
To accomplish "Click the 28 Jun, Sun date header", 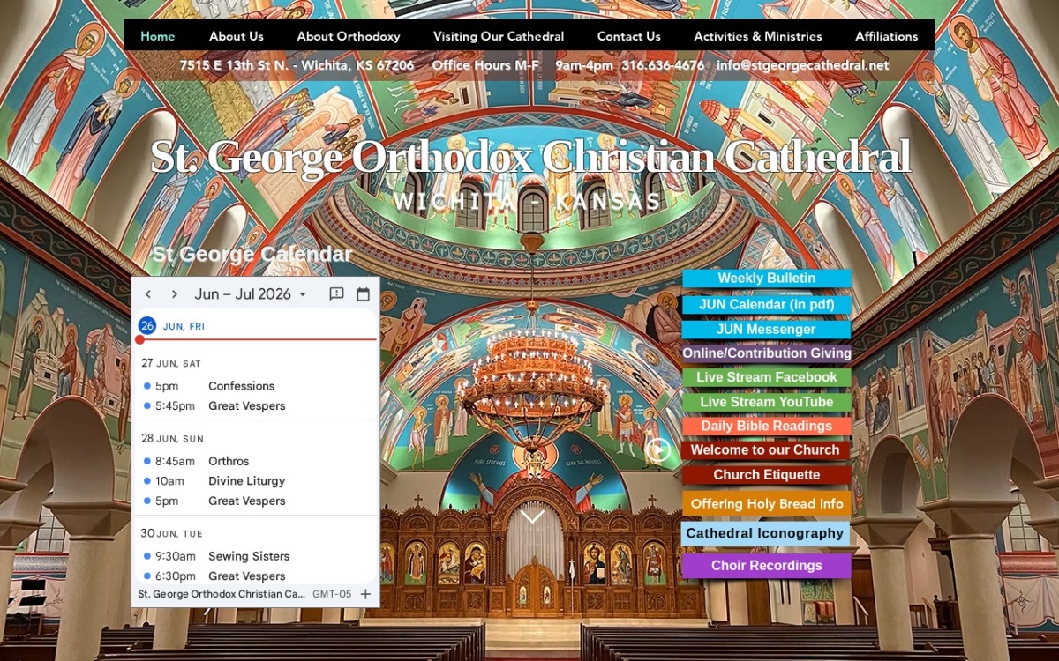I will click(172, 438).
